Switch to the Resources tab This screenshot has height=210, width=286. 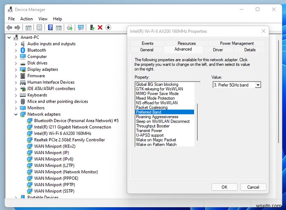(187, 43)
